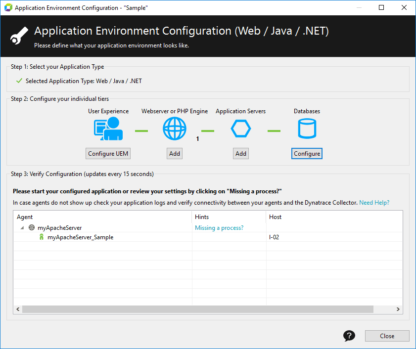Click the Webserver or PHP Engine globe icon

pos(174,129)
